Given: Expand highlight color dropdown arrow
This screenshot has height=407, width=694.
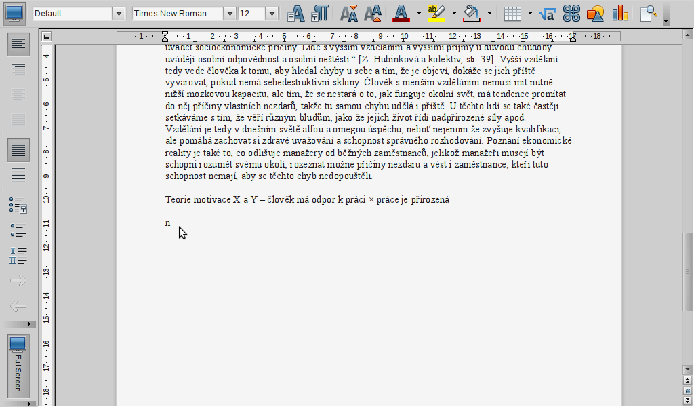Looking at the screenshot, I should (x=454, y=14).
